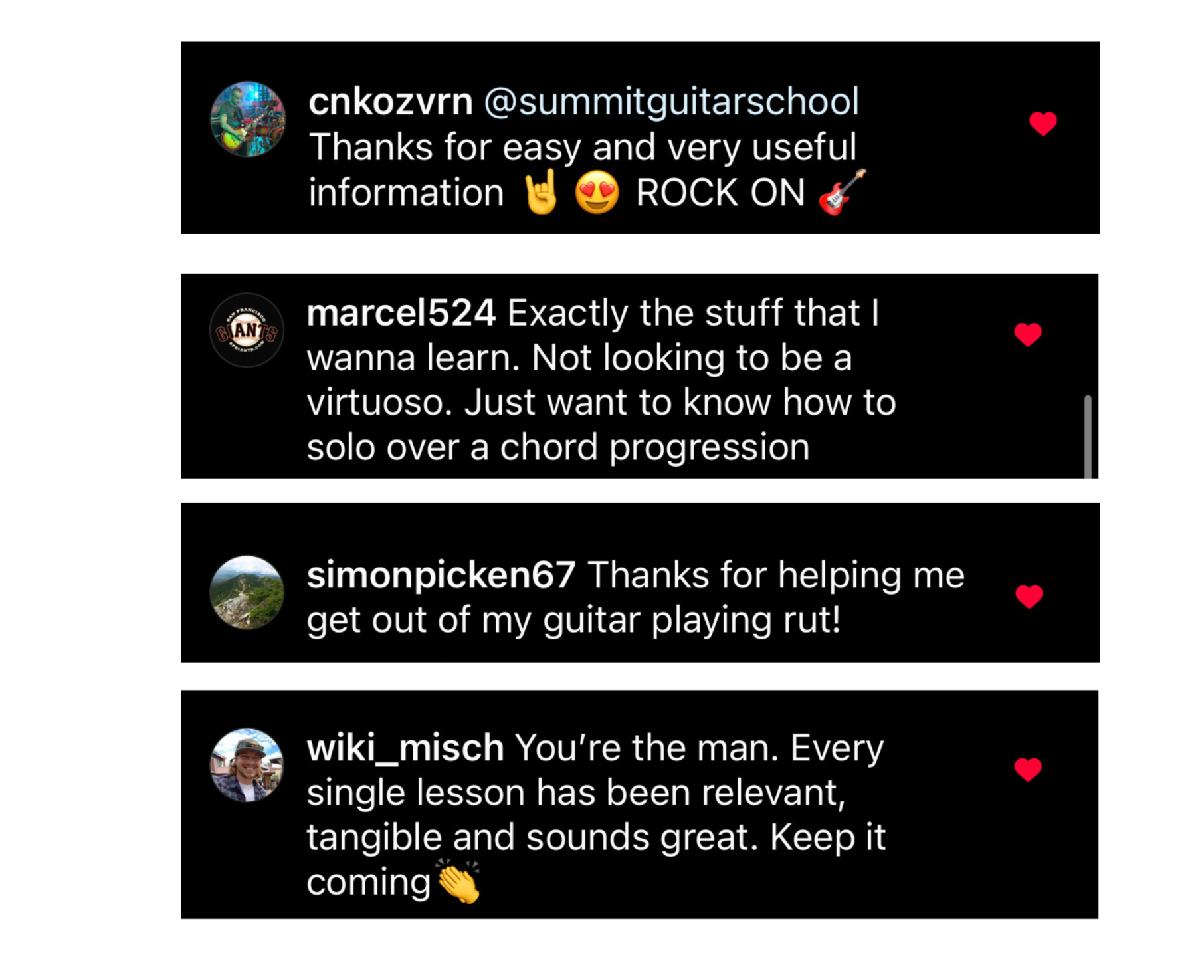Click the scrollbar in marcel524's comment panel
1196x957 pixels.
pyautogui.click(x=1088, y=437)
